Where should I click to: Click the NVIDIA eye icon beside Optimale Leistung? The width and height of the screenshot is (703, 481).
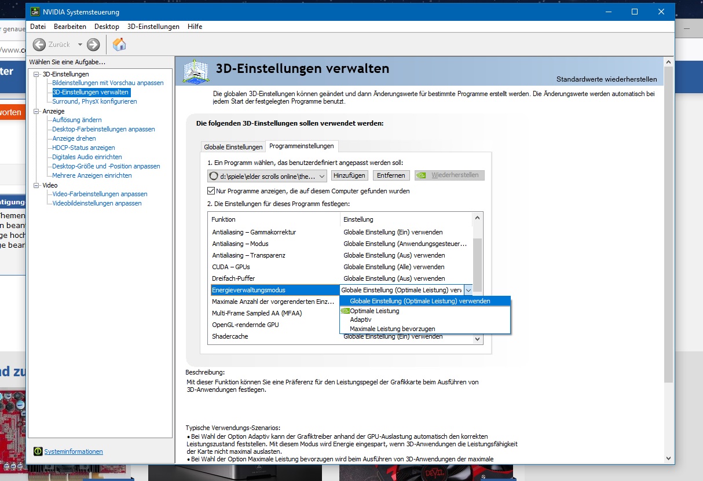click(x=345, y=311)
